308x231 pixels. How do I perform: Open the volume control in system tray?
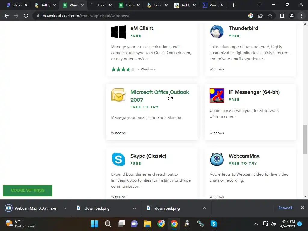coord(273,224)
